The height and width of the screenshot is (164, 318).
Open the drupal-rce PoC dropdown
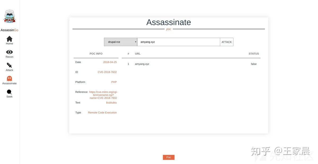pos(121,42)
